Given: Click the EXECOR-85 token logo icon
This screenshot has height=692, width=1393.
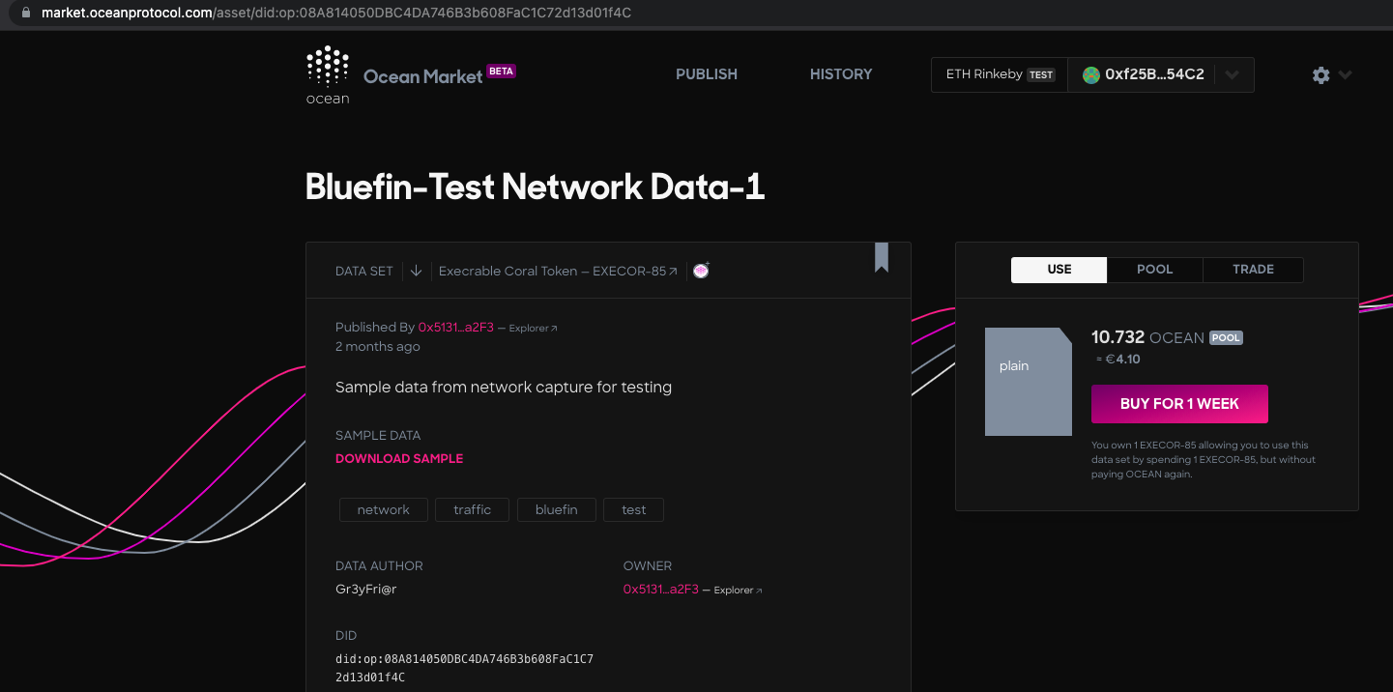Looking at the screenshot, I should [x=700, y=271].
